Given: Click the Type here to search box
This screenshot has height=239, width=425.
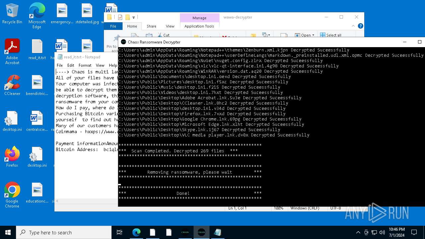Looking at the screenshot, I should coord(64,232).
